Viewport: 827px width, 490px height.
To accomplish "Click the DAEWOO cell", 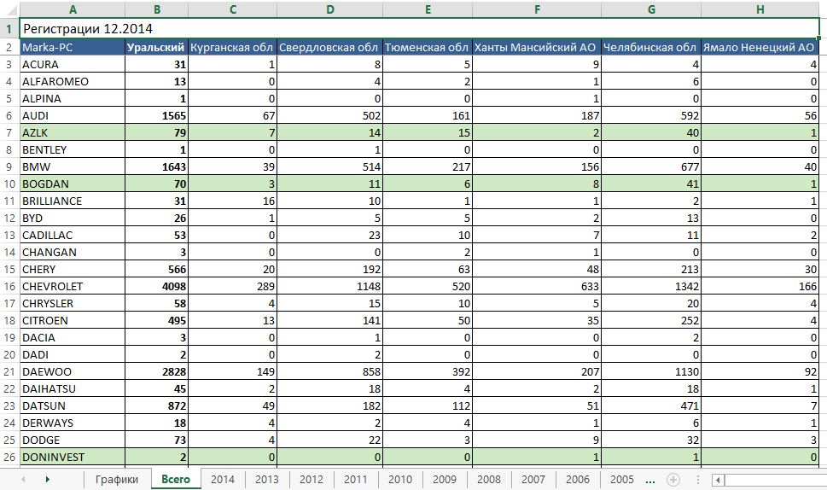I will (73, 372).
